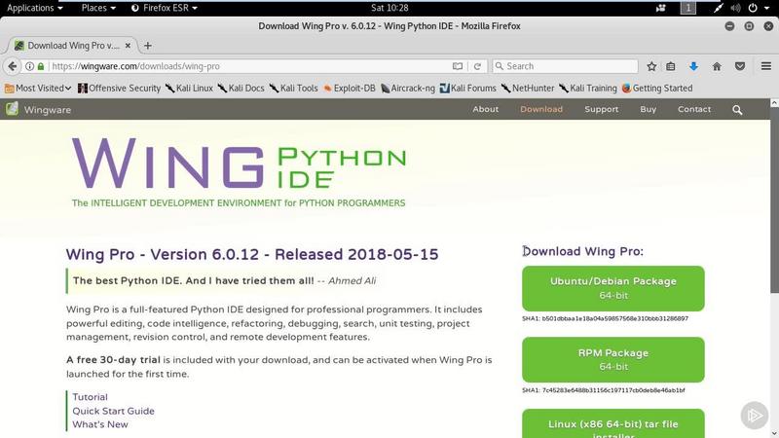Expand the Most Visited bookmarks folder
Screen dimensions: 779x438
coord(38,89)
